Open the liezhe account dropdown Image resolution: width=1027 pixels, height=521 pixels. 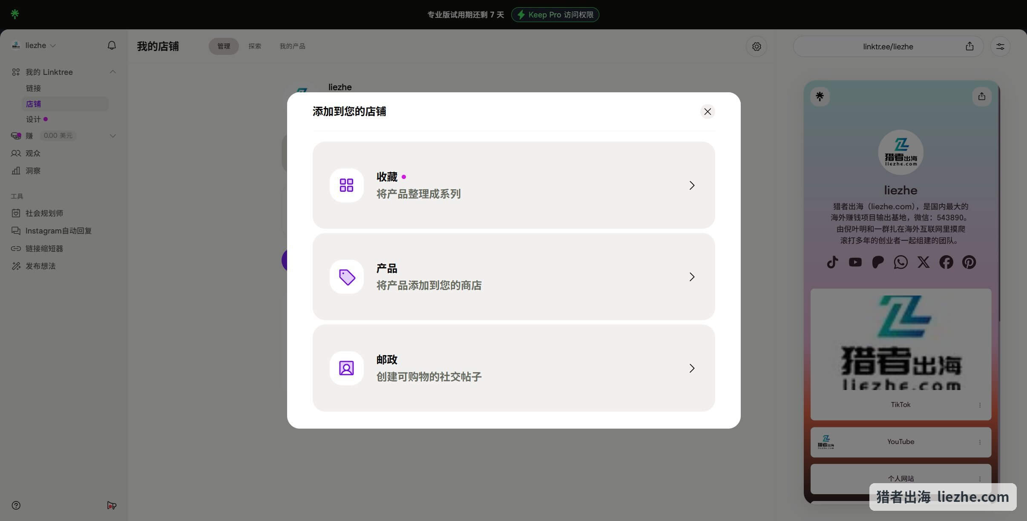(34, 46)
